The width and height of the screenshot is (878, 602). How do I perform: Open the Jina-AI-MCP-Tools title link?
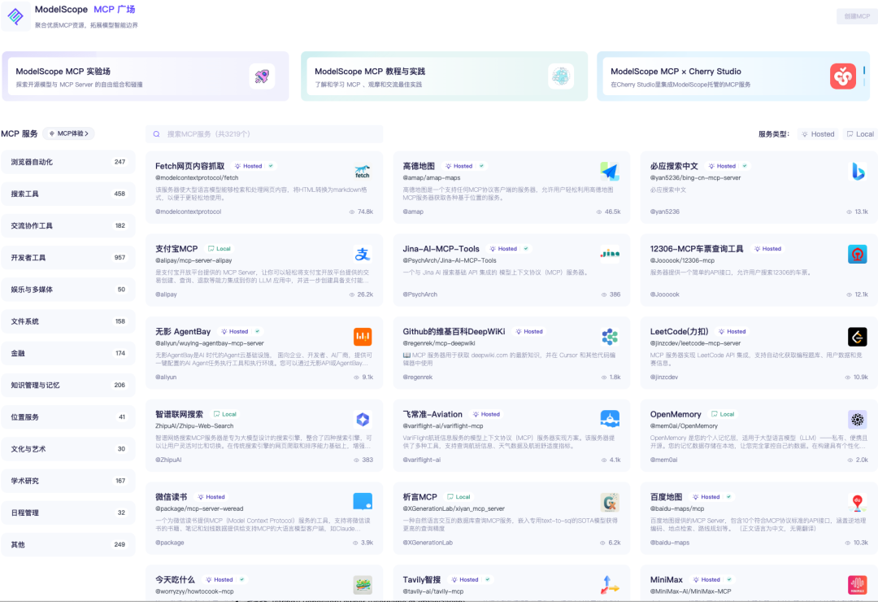click(441, 249)
